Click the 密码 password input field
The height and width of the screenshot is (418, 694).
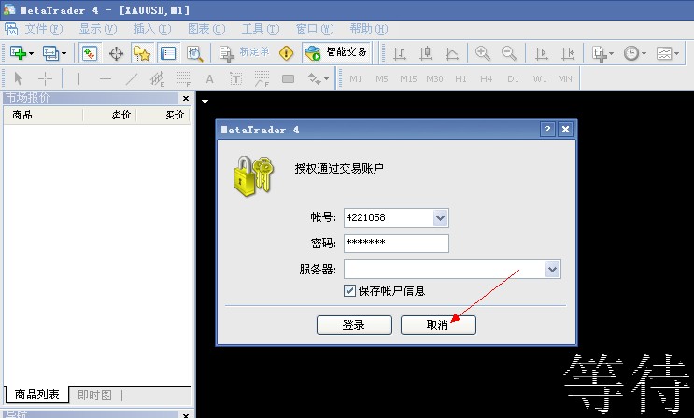coord(396,244)
